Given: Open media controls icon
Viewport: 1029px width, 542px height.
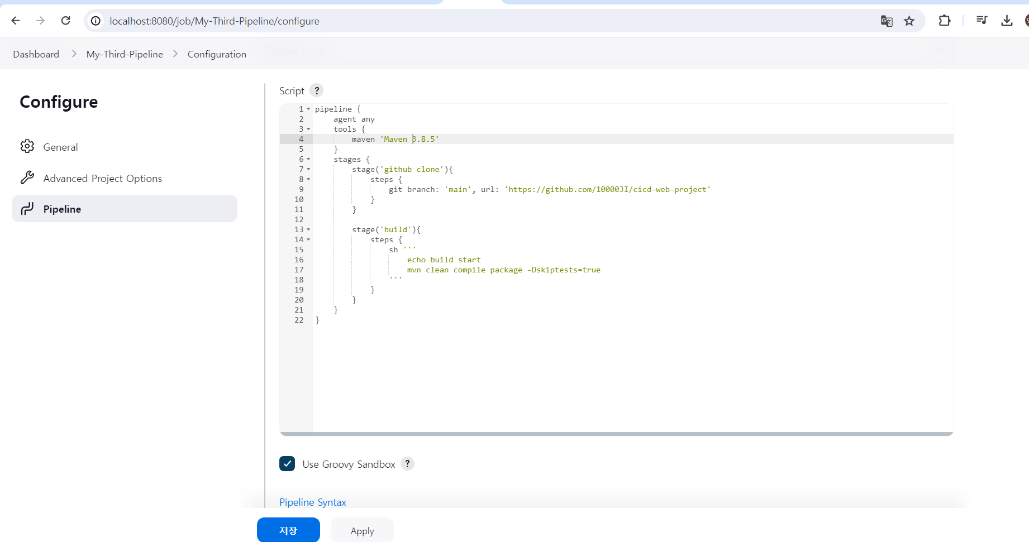Looking at the screenshot, I should (982, 21).
